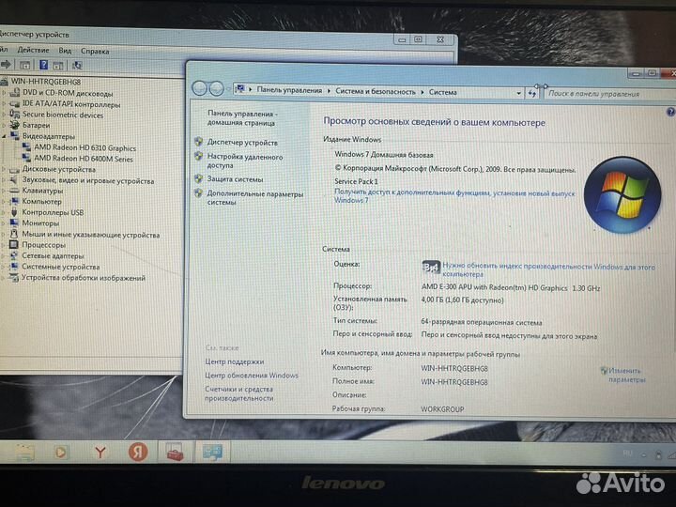The height and width of the screenshot is (507, 676).
Task: Click the IDE ATA/ATAPI контроллеры icon
Action: point(15,104)
